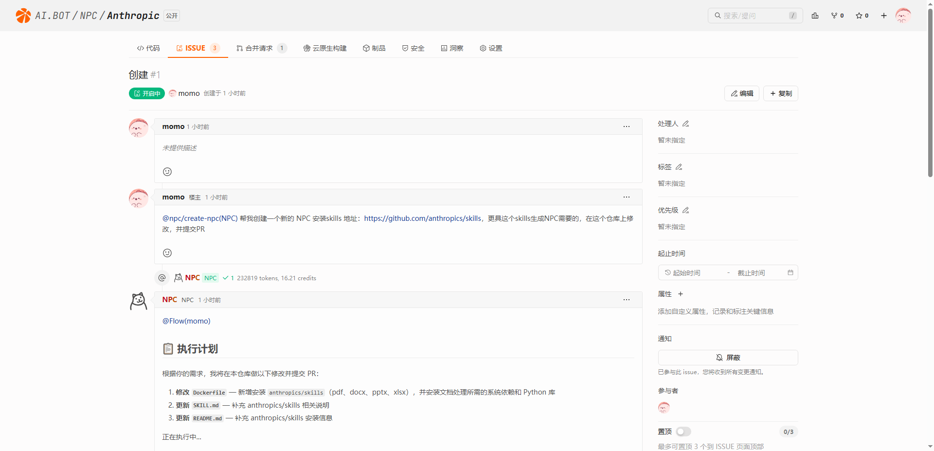
Task: Click the 执行计划 heading
Action: click(x=197, y=349)
